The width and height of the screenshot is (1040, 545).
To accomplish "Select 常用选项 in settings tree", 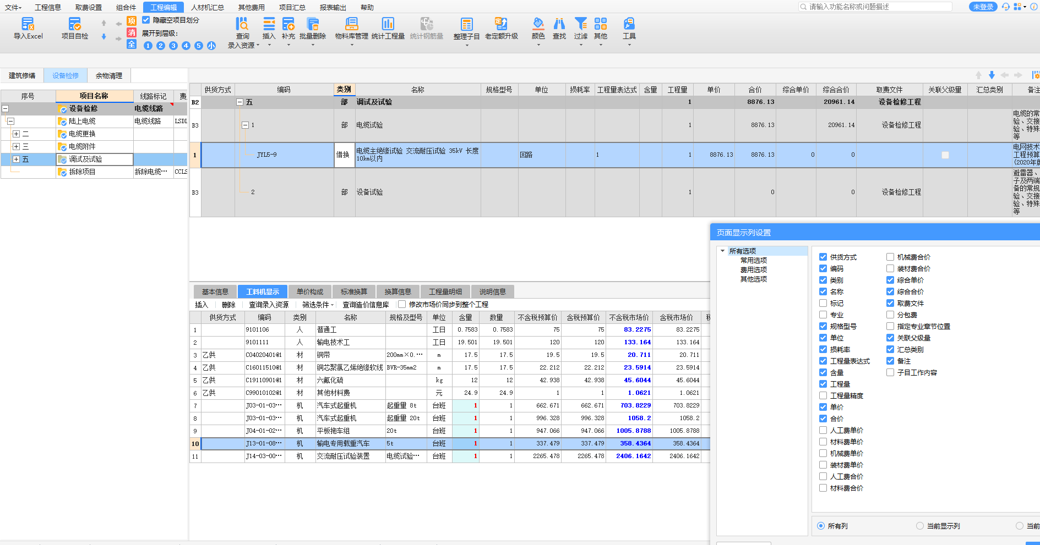I will pyautogui.click(x=754, y=260).
